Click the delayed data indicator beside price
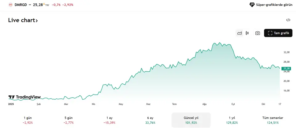This screenshot has height=128, width=296. point(44,4)
